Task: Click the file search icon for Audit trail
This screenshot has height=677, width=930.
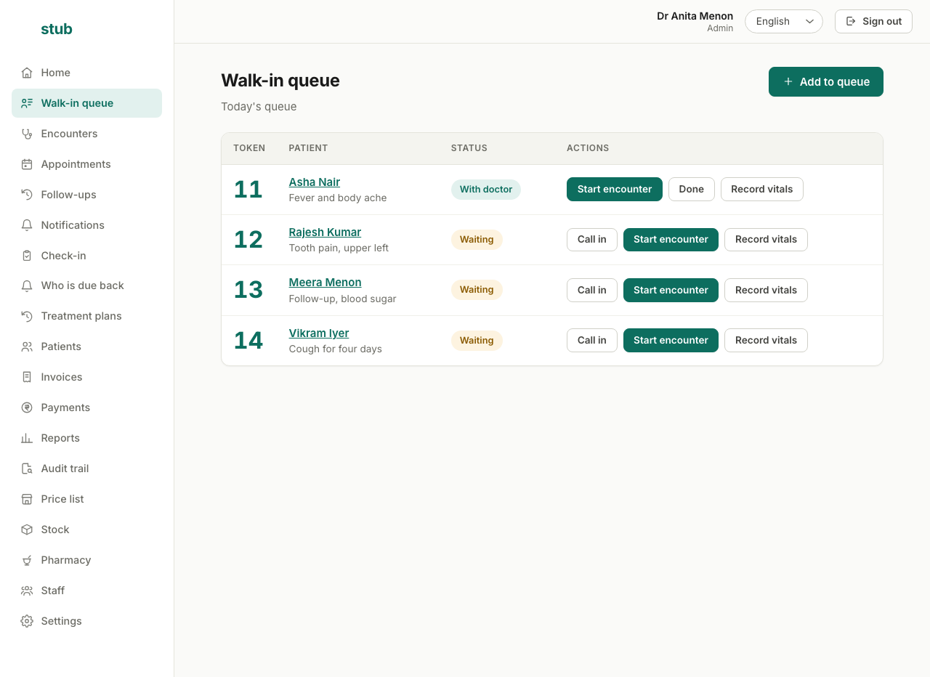Action: click(27, 469)
